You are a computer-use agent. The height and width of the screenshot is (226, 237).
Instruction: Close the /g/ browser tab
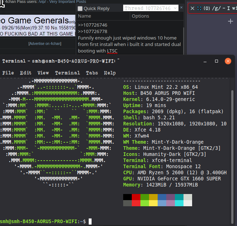click(x=192, y=8)
